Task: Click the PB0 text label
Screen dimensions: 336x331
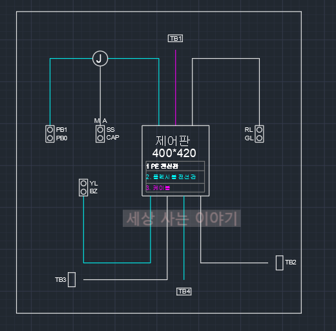Action: tap(61, 138)
